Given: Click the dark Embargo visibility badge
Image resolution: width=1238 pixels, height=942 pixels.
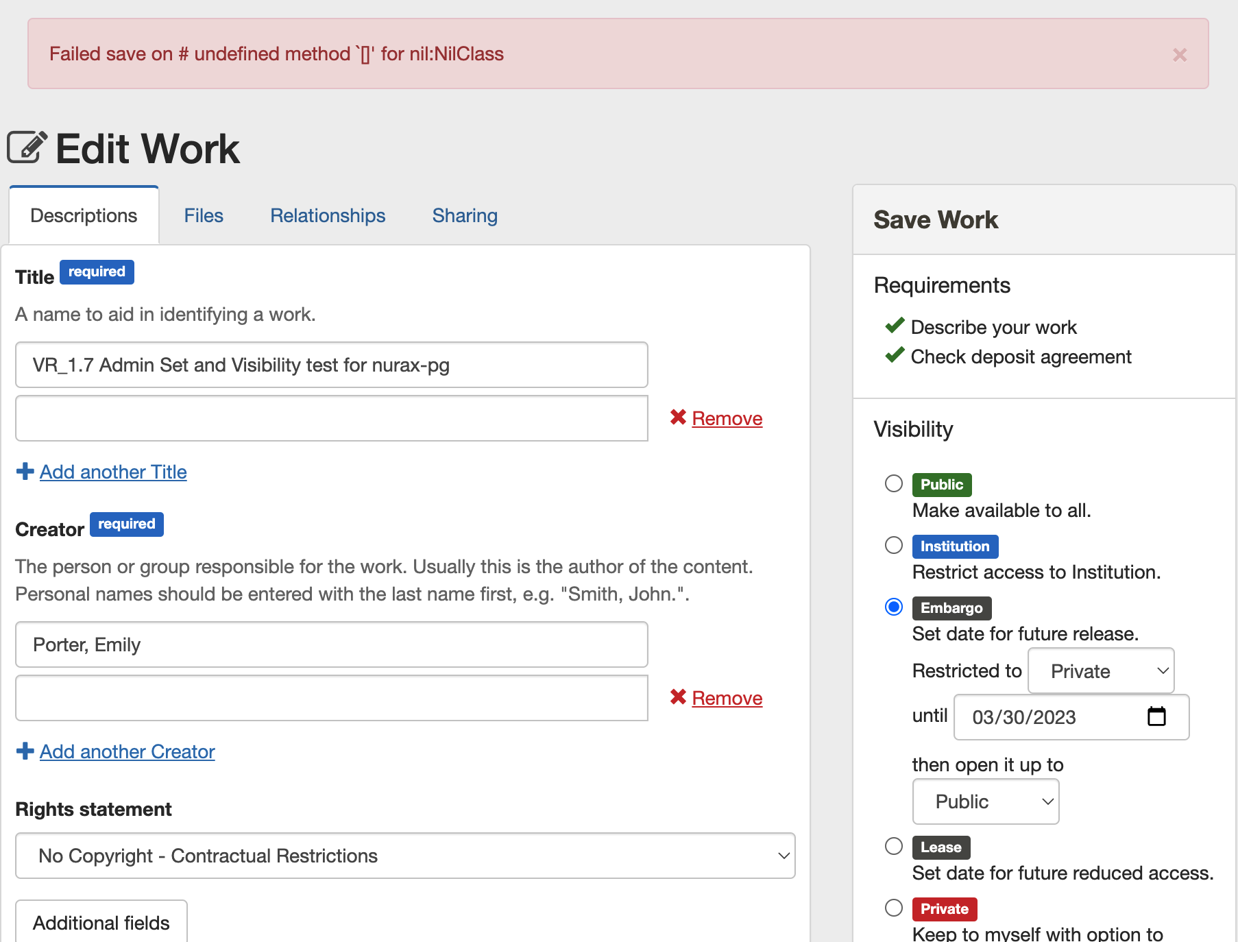Looking at the screenshot, I should pyautogui.click(x=951, y=608).
